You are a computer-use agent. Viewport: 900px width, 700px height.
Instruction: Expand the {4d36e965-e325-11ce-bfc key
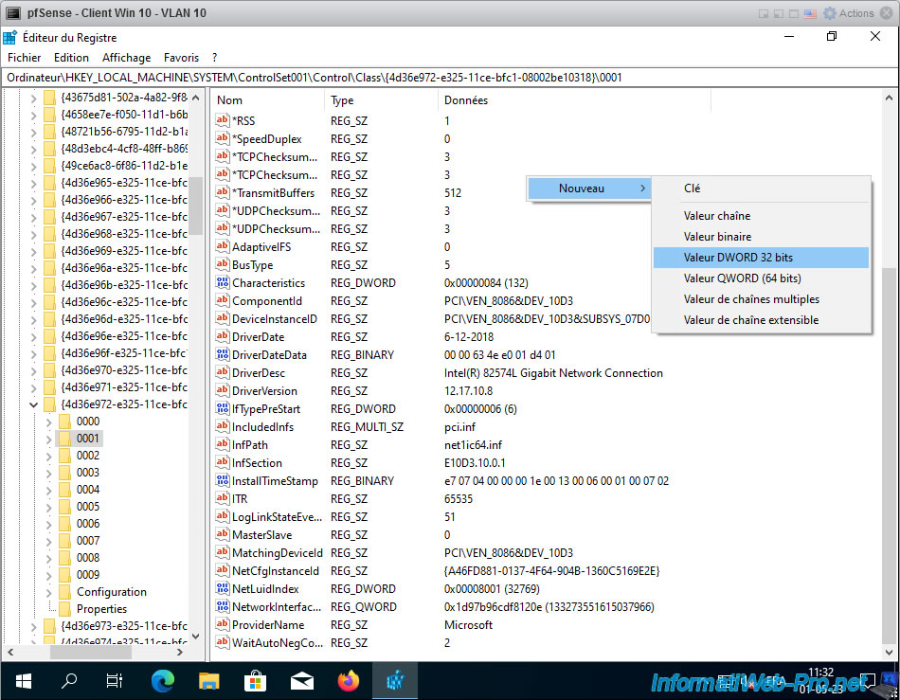tap(33, 183)
